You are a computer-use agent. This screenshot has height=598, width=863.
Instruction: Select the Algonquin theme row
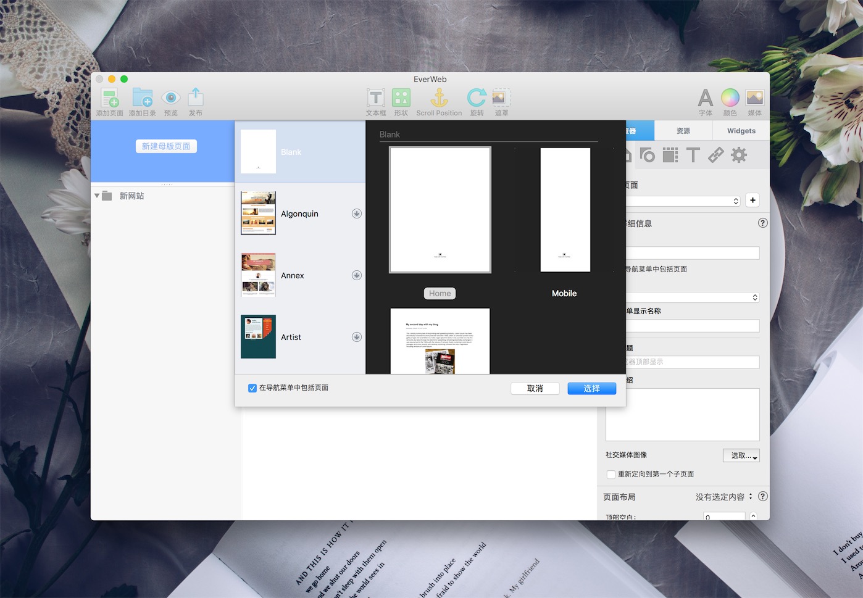300,214
